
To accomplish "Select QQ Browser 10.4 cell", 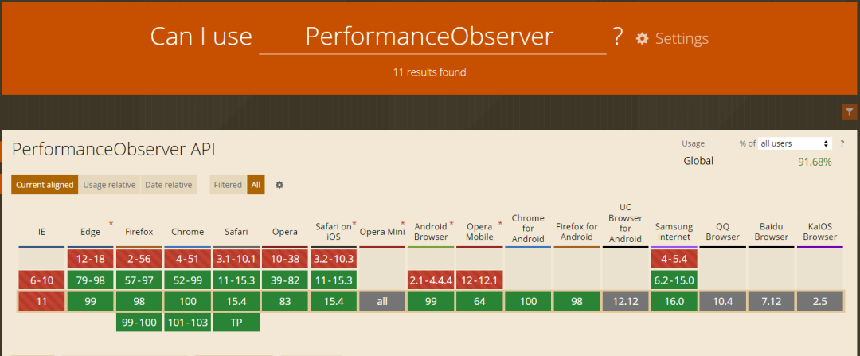I will (x=722, y=301).
